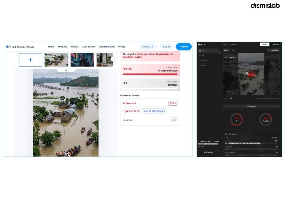
Task: Click the 99.9% AI-Generated progress bar
Action: (150, 74)
